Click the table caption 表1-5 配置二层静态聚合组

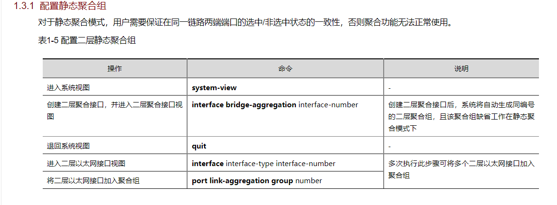click(x=87, y=41)
